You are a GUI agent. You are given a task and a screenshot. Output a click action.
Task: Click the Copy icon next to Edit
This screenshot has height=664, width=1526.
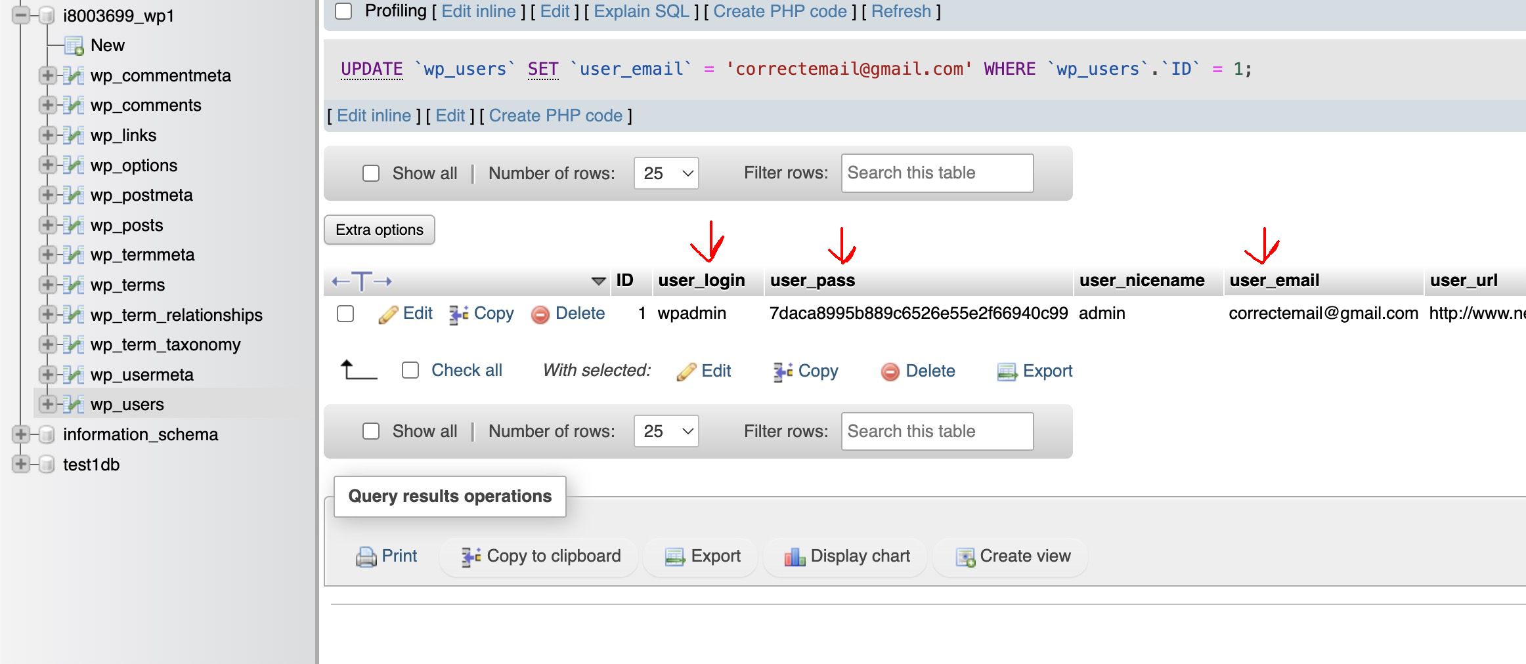coord(460,313)
